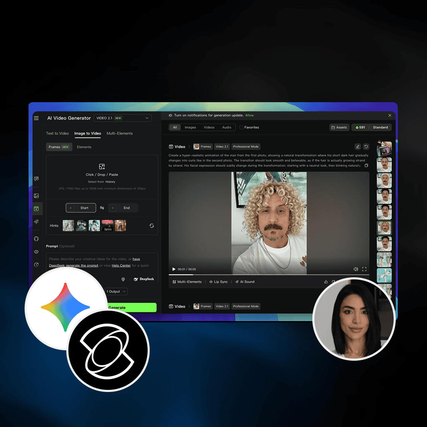Seek along the video progress bar
Image resolution: width=427 pixels, height=427 pixels.
(x=269, y=274)
